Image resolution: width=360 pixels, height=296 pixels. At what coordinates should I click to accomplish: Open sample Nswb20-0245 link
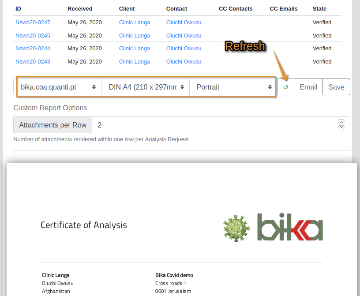coord(33,35)
